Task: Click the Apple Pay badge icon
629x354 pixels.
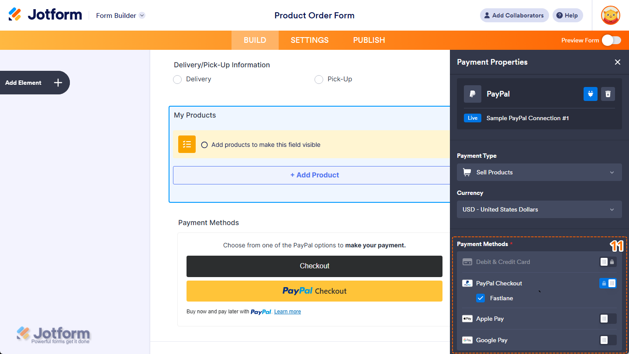Action: point(467,319)
